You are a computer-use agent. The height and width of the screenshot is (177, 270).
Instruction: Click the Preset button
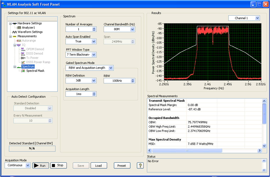click(x=122, y=166)
